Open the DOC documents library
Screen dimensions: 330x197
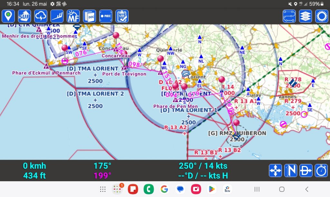point(90,16)
